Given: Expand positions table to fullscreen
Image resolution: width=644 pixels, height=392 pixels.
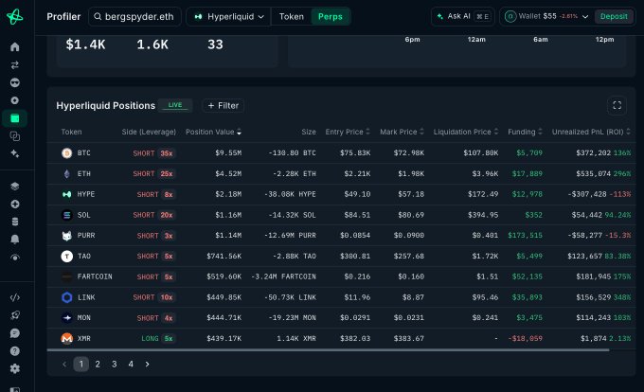Looking at the screenshot, I should pyautogui.click(x=617, y=105).
